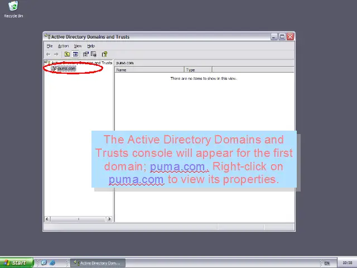
Task: Open the File menu
Action: (x=50, y=46)
